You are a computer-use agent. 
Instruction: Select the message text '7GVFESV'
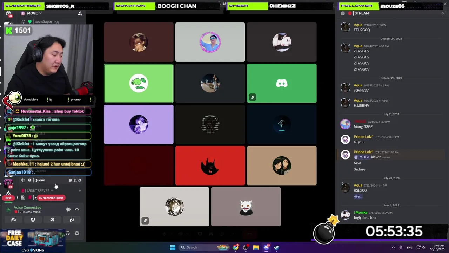pos(361,91)
